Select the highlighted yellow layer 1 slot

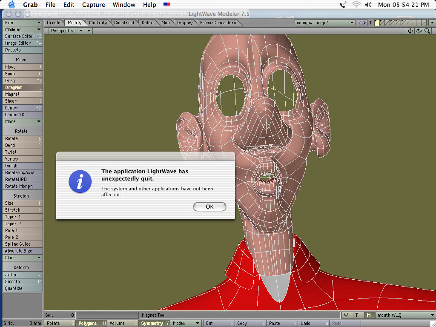377,23
